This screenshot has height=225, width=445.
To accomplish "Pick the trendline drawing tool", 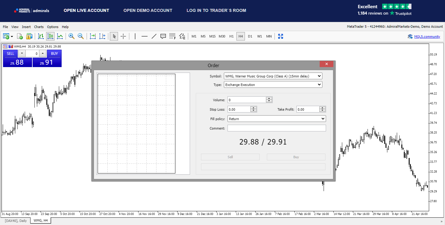I will coord(154,36).
